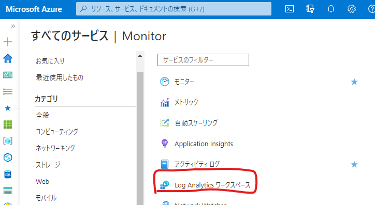Open the All resources green grid icon

(x=8, y=124)
